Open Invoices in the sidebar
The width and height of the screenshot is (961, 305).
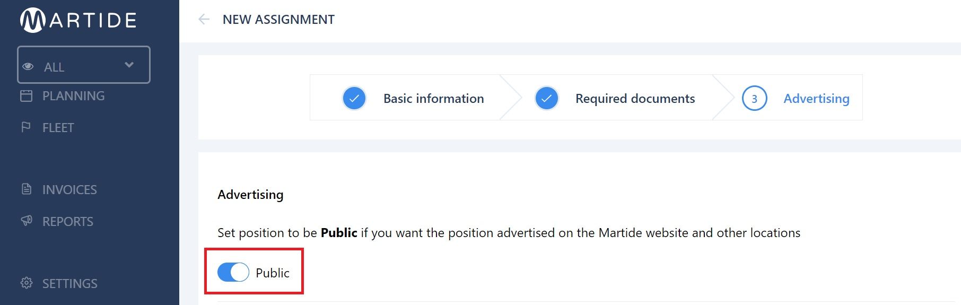pyautogui.click(x=69, y=189)
